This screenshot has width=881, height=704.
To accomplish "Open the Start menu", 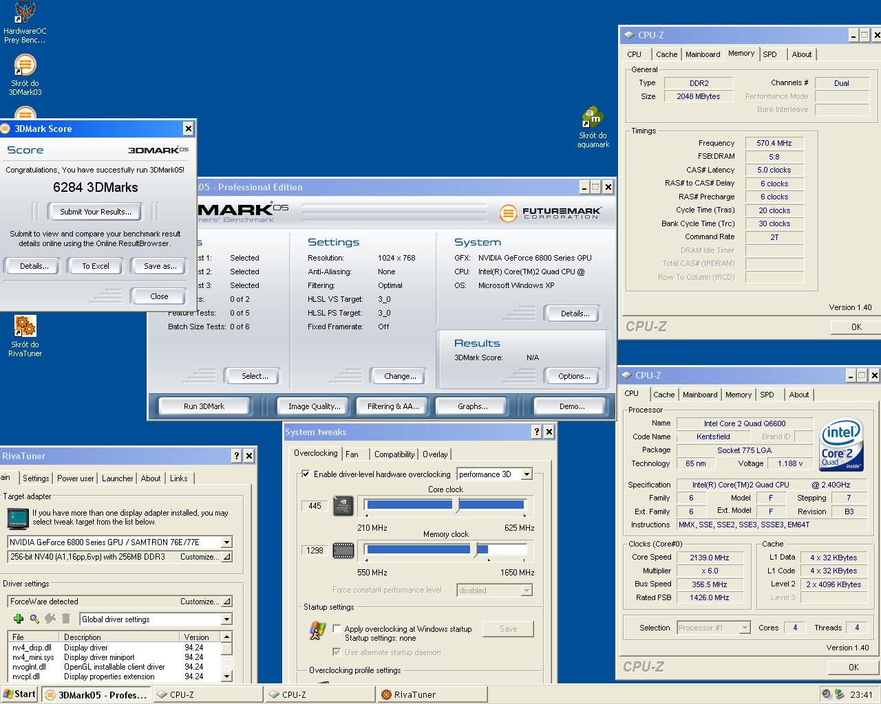I will [x=19, y=694].
